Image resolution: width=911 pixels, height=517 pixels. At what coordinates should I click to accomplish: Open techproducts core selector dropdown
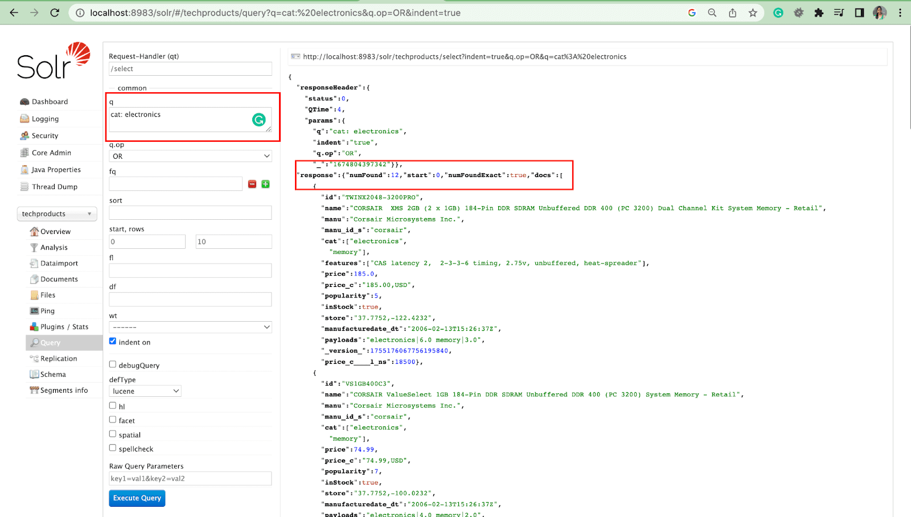57,214
